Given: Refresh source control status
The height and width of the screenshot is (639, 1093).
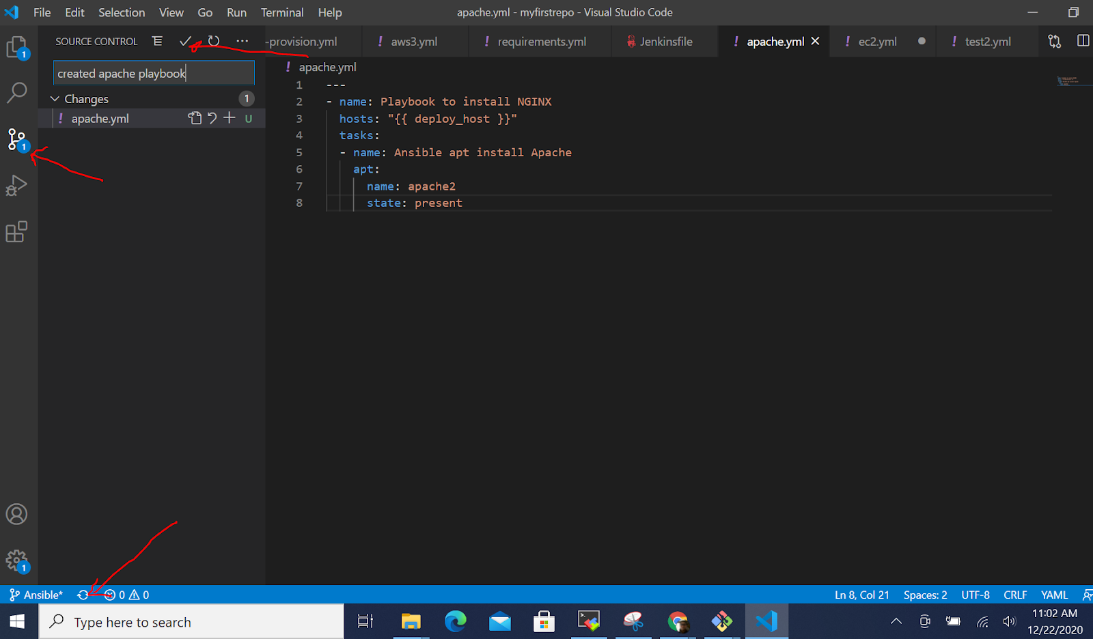Looking at the screenshot, I should (214, 41).
